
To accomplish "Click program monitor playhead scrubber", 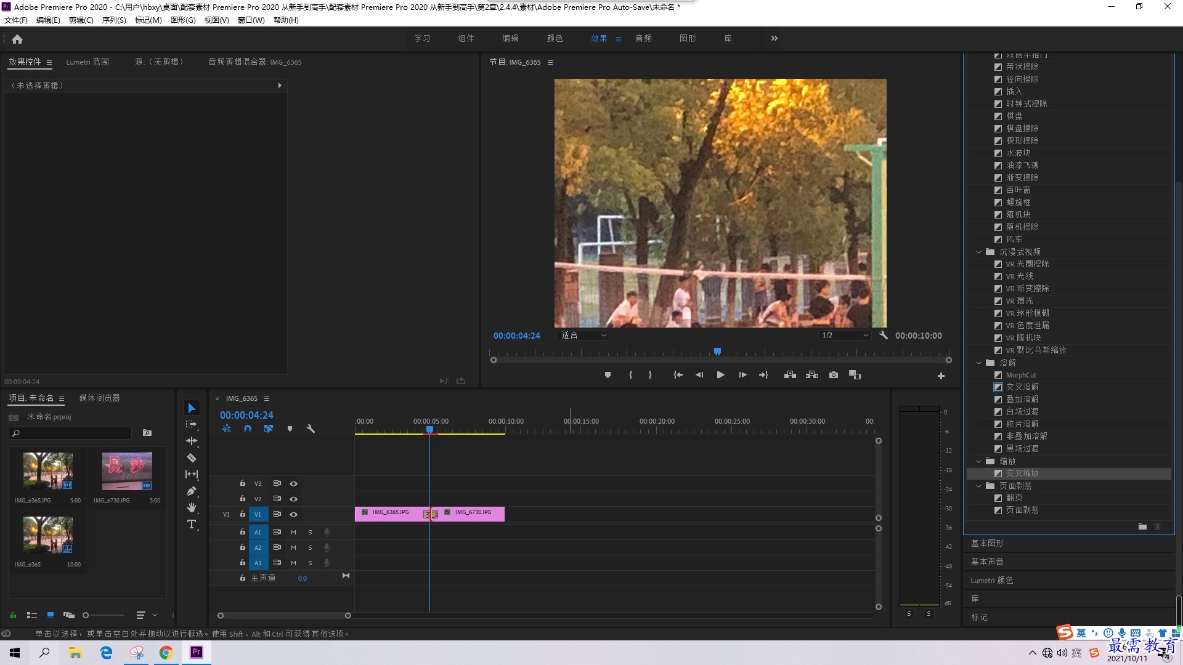I will pos(717,352).
